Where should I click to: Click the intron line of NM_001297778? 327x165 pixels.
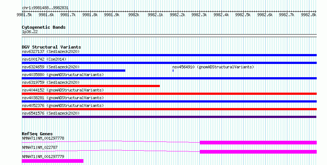tap(111, 141)
